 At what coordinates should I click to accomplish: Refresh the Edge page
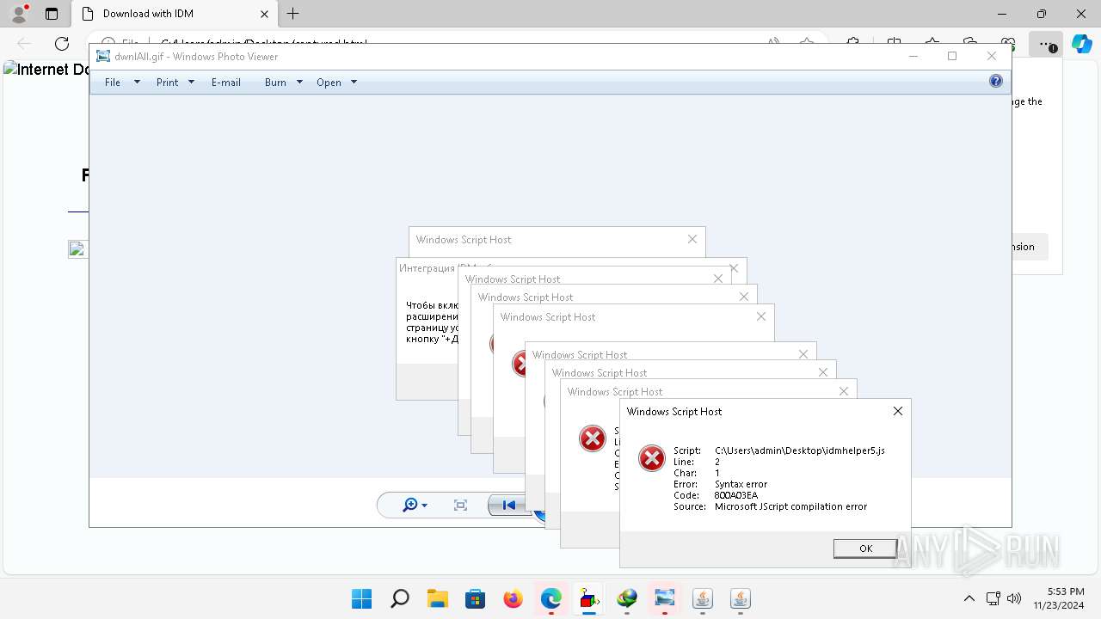tap(62, 43)
